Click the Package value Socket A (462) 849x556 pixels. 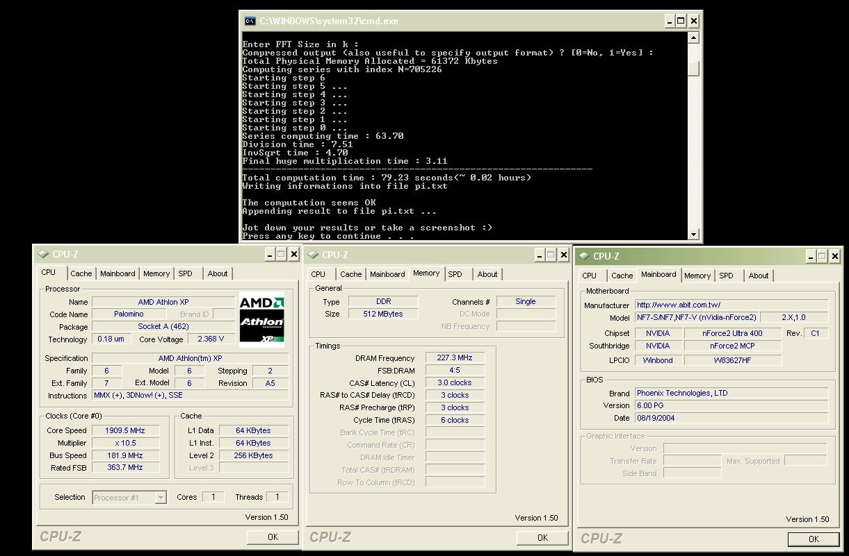point(163,327)
